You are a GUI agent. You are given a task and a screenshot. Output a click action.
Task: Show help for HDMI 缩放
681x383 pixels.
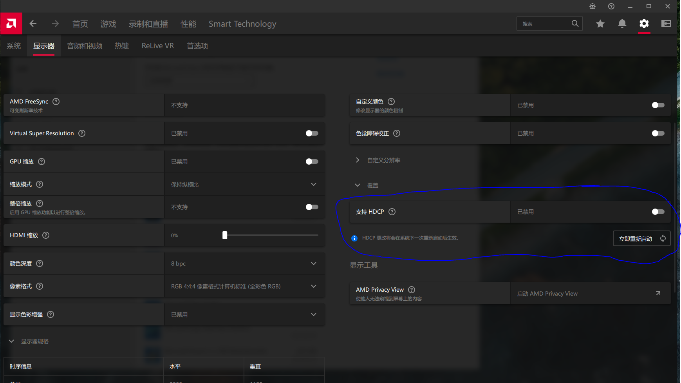click(x=46, y=235)
